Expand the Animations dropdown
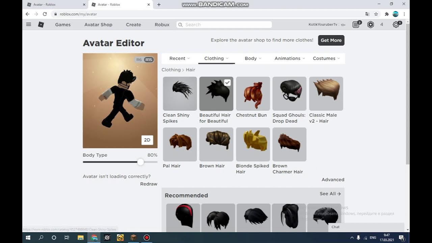The width and height of the screenshot is (432, 243). click(290, 58)
